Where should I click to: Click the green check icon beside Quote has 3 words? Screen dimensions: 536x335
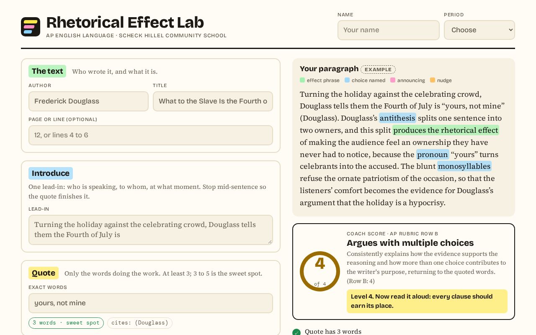296,332
